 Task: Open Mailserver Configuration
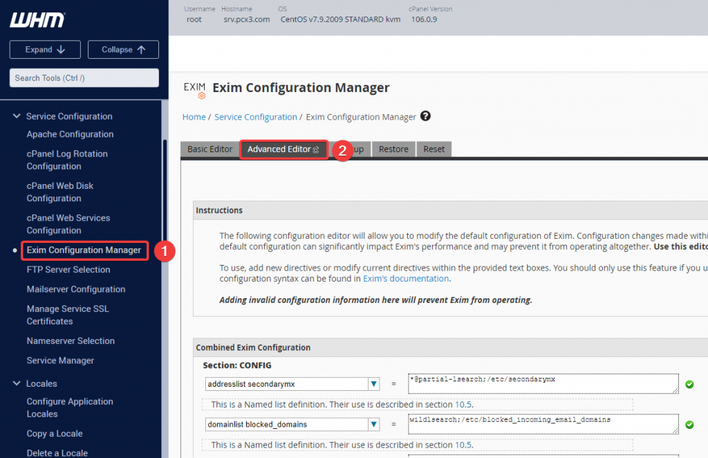pyautogui.click(x=76, y=289)
